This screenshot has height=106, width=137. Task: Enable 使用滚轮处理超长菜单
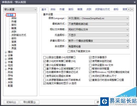tap(44, 76)
